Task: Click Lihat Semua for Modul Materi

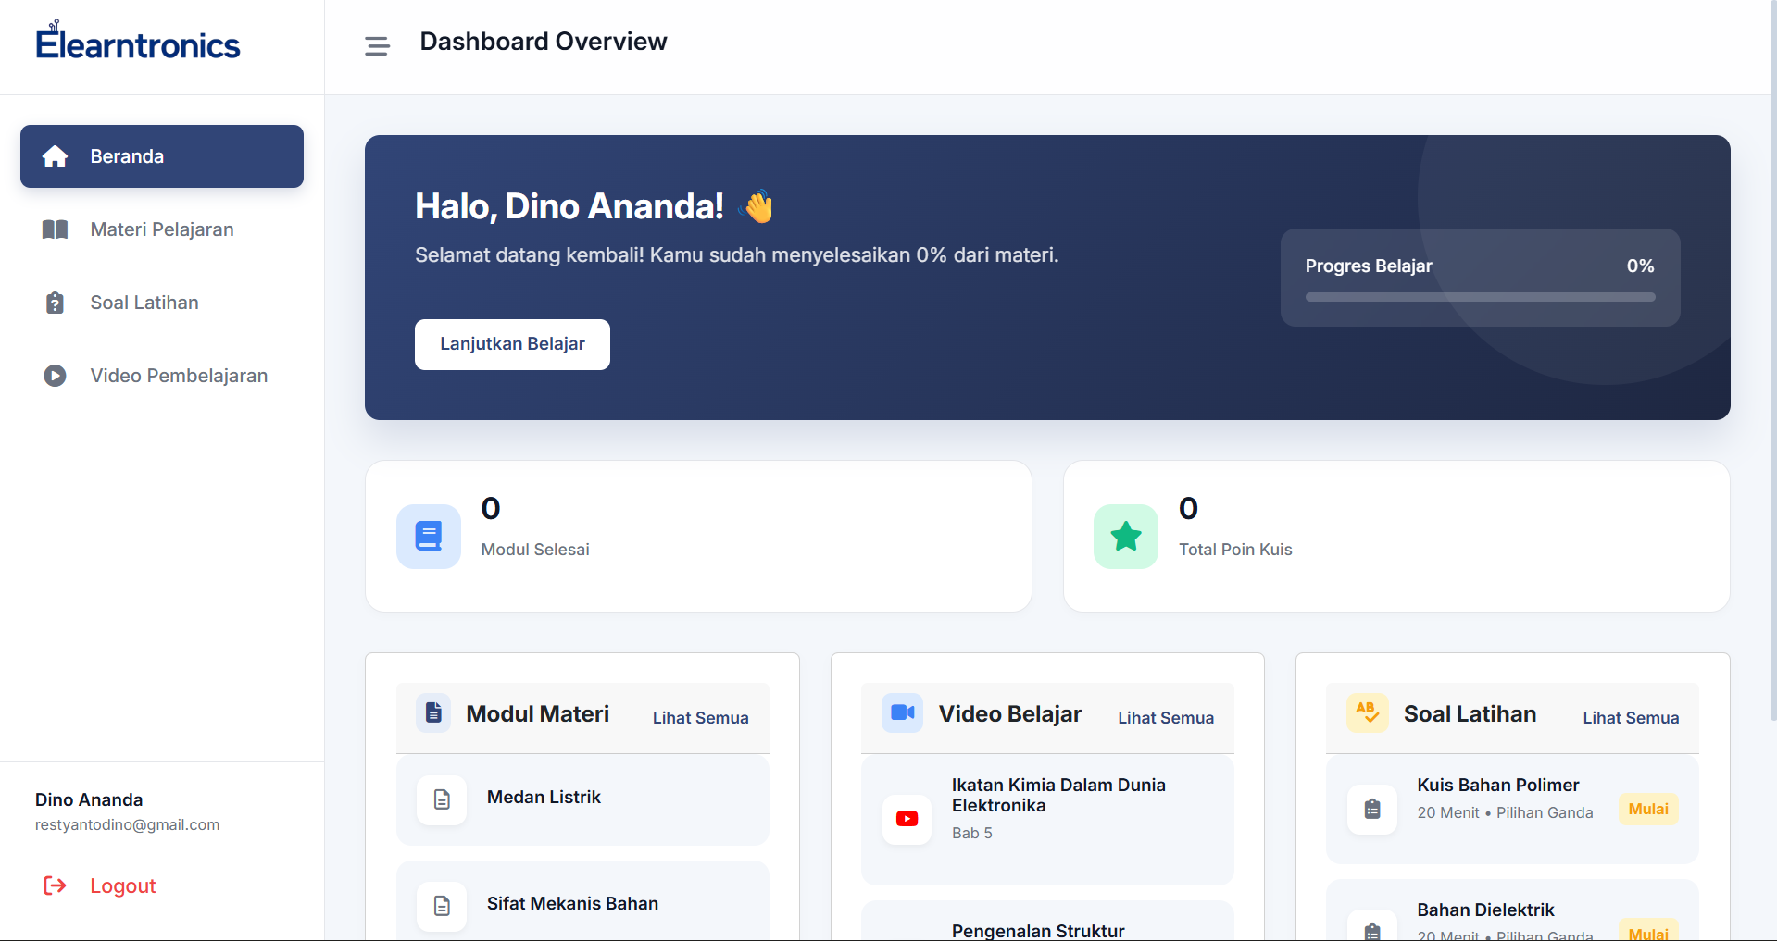Action: click(700, 718)
